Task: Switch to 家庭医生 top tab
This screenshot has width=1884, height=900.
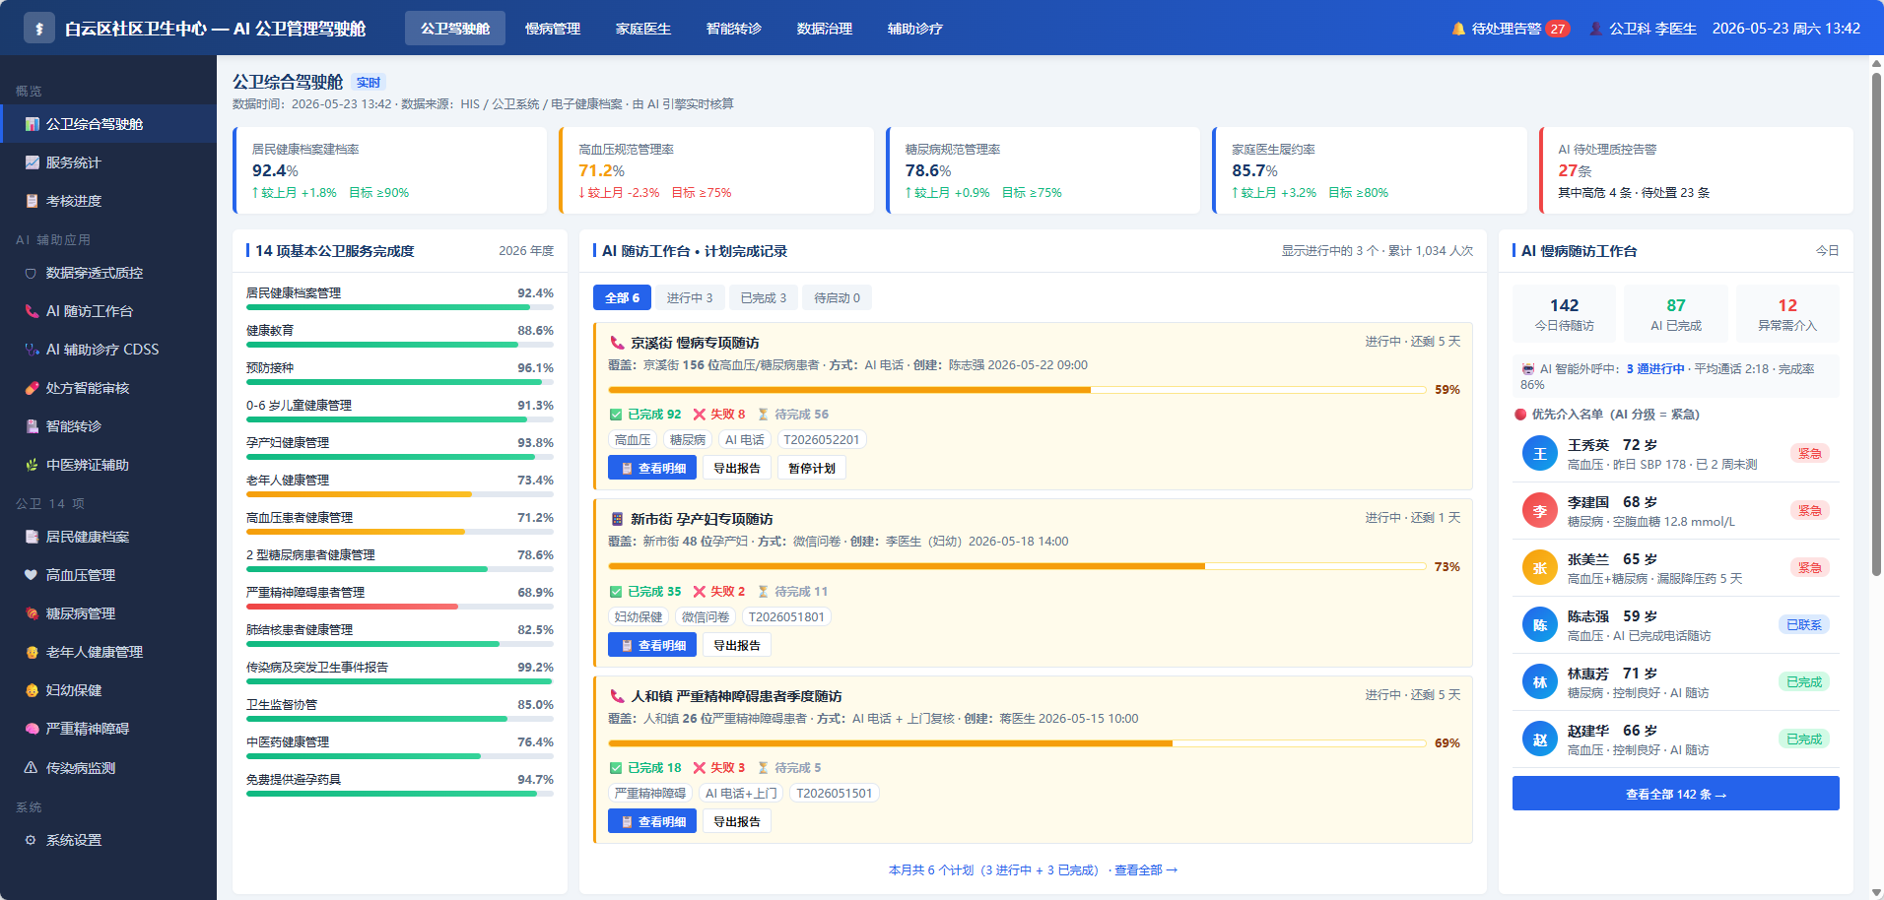Action: pyautogui.click(x=643, y=29)
